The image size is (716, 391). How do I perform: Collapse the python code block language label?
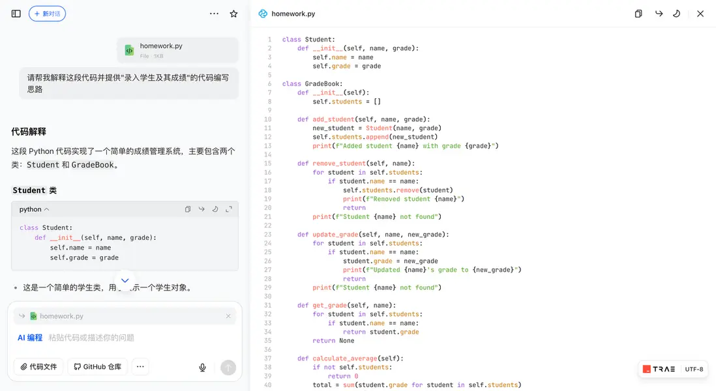[34, 209]
